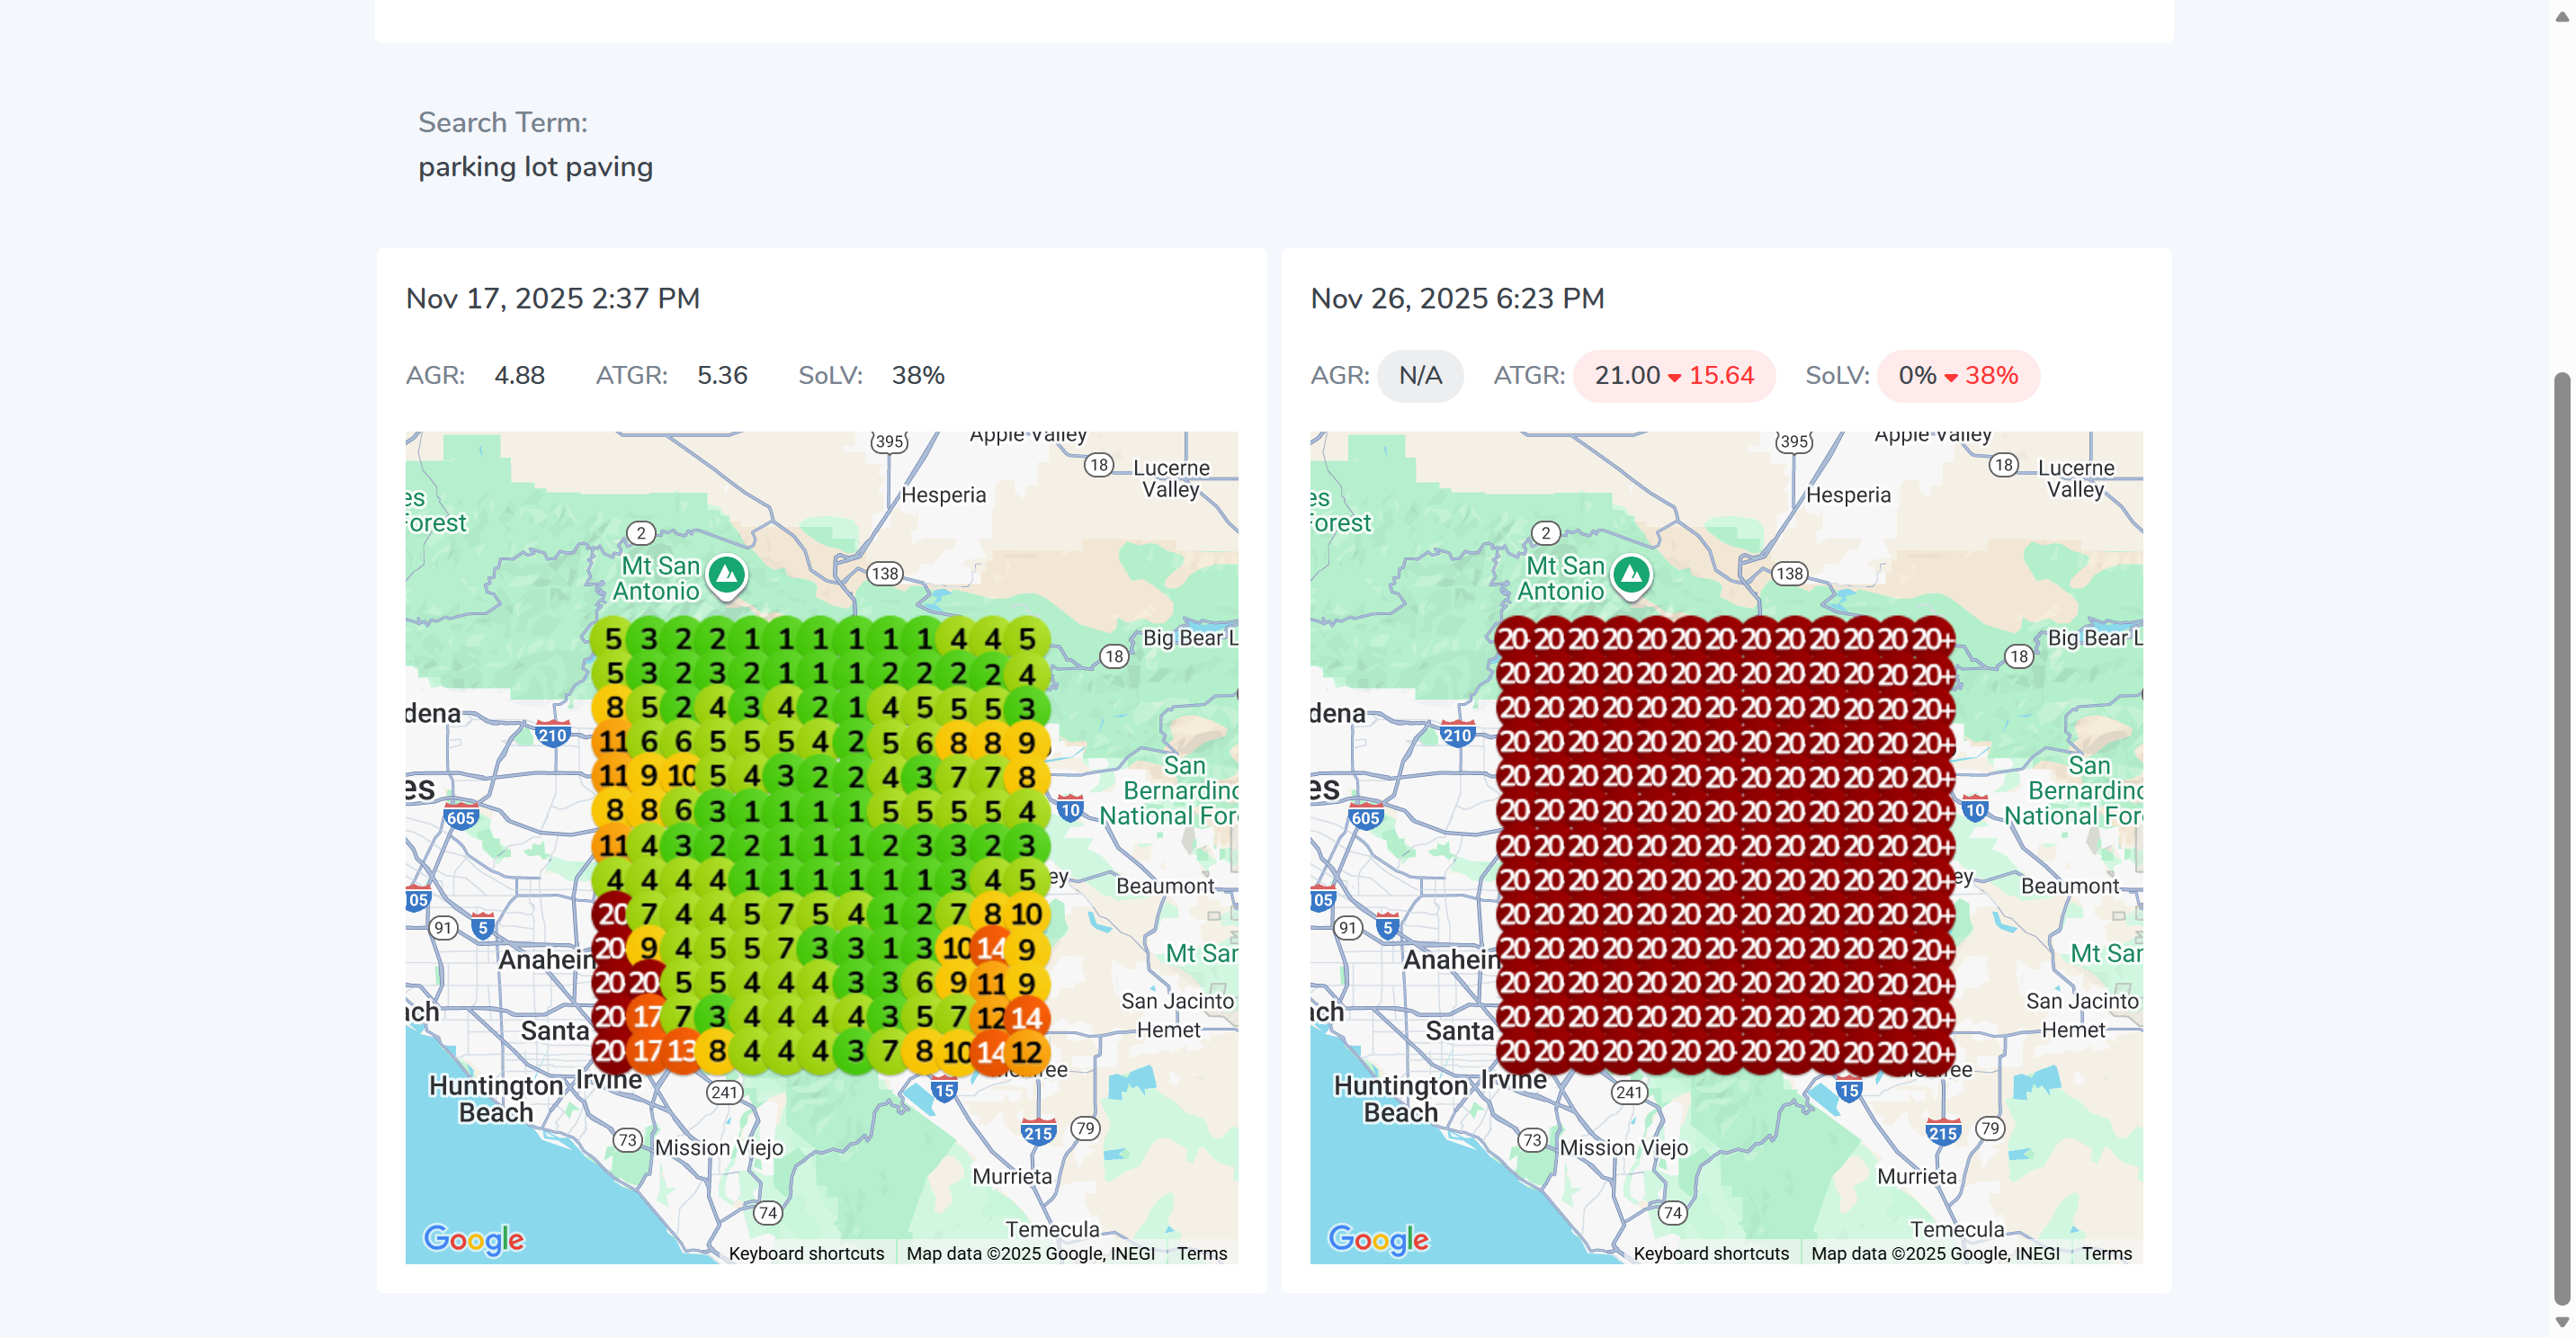Click the SoLV 0% change badge
This screenshot has height=1338, width=2576.
tap(1957, 376)
